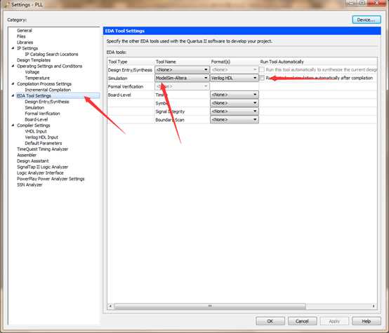Image resolution: width=389 pixels, height=333 pixels.
Task: Select TimeQuest Timing Analyzer category
Action: coord(42,149)
